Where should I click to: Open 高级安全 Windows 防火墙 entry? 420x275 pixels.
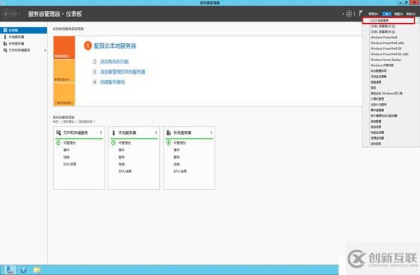386,93
